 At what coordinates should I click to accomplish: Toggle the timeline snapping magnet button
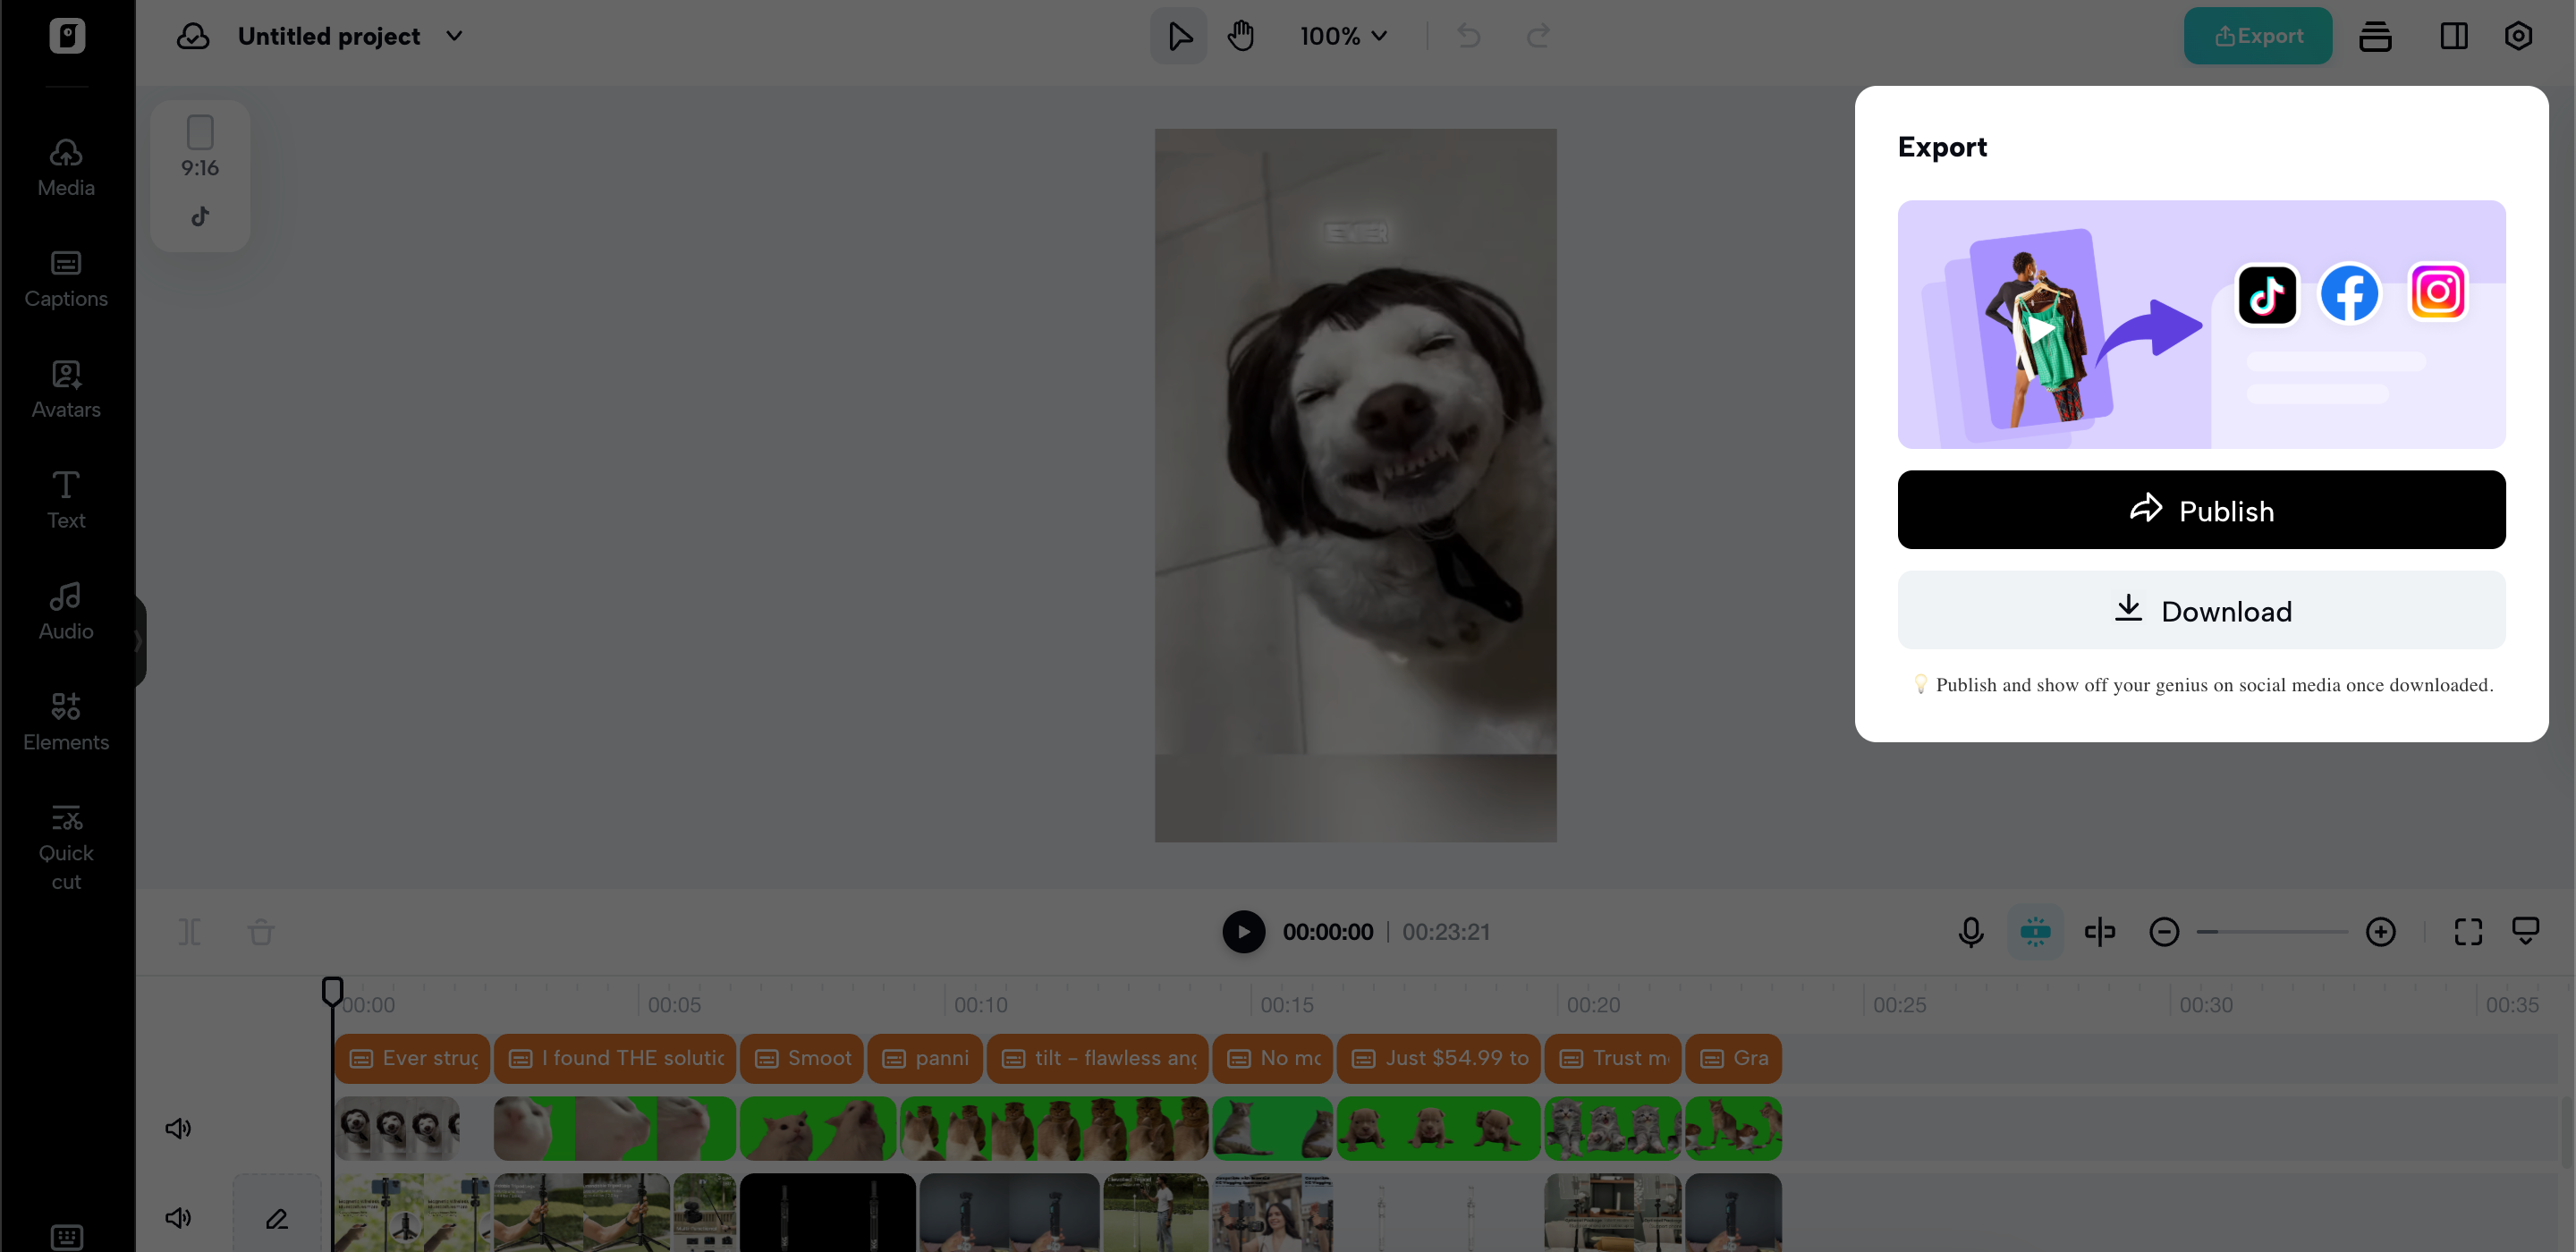point(2035,932)
